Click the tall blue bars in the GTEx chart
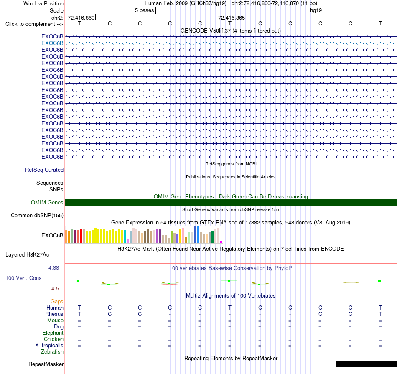Viewport: 397px width, 374px height. 196,234
